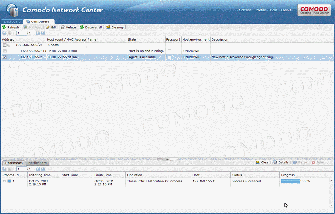Go to next page in Processes grid
Image resolution: width=335 pixels, height=214 pixels.
point(38,169)
